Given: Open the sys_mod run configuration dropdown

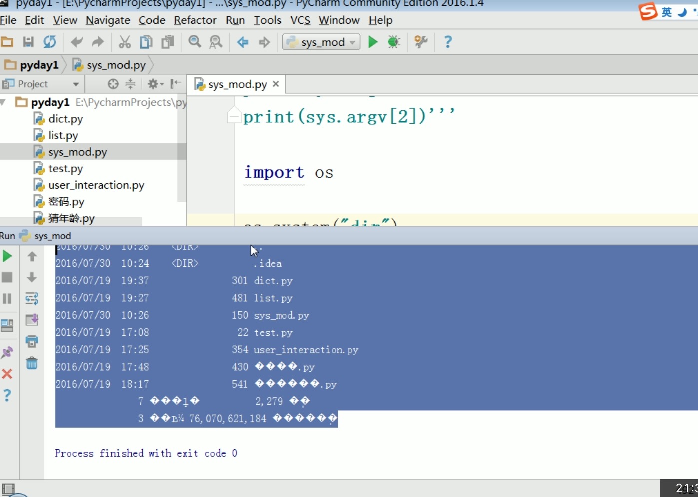Looking at the screenshot, I should [322, 42].
